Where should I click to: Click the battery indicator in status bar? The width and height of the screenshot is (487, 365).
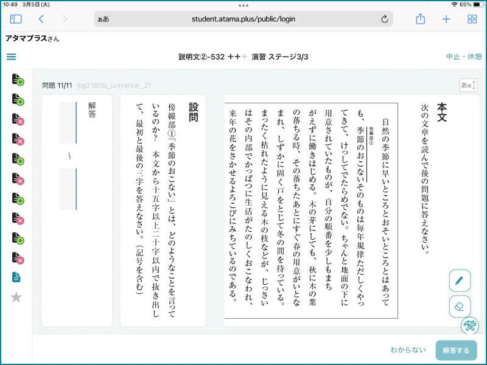click(x=478, y=5)
